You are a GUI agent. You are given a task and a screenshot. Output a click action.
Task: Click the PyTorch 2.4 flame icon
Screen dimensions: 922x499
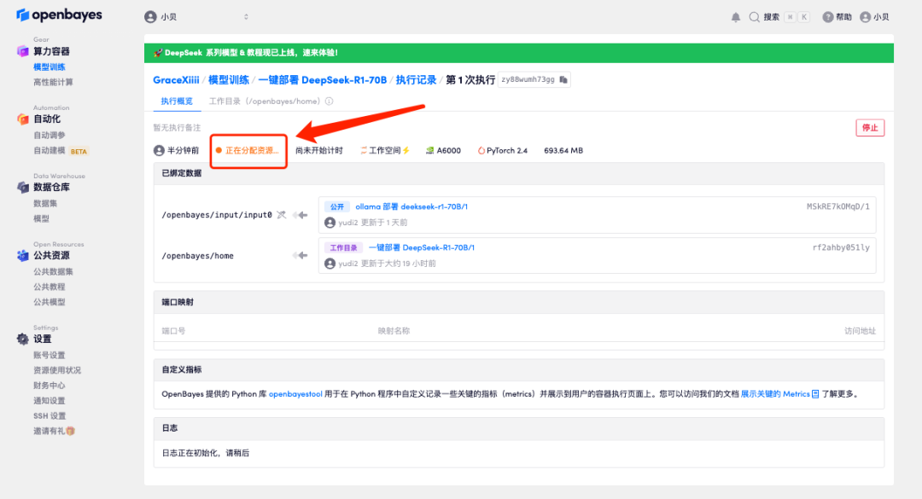click(481, 150)
